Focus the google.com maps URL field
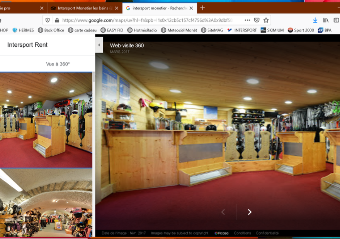 tap(148, 20)
